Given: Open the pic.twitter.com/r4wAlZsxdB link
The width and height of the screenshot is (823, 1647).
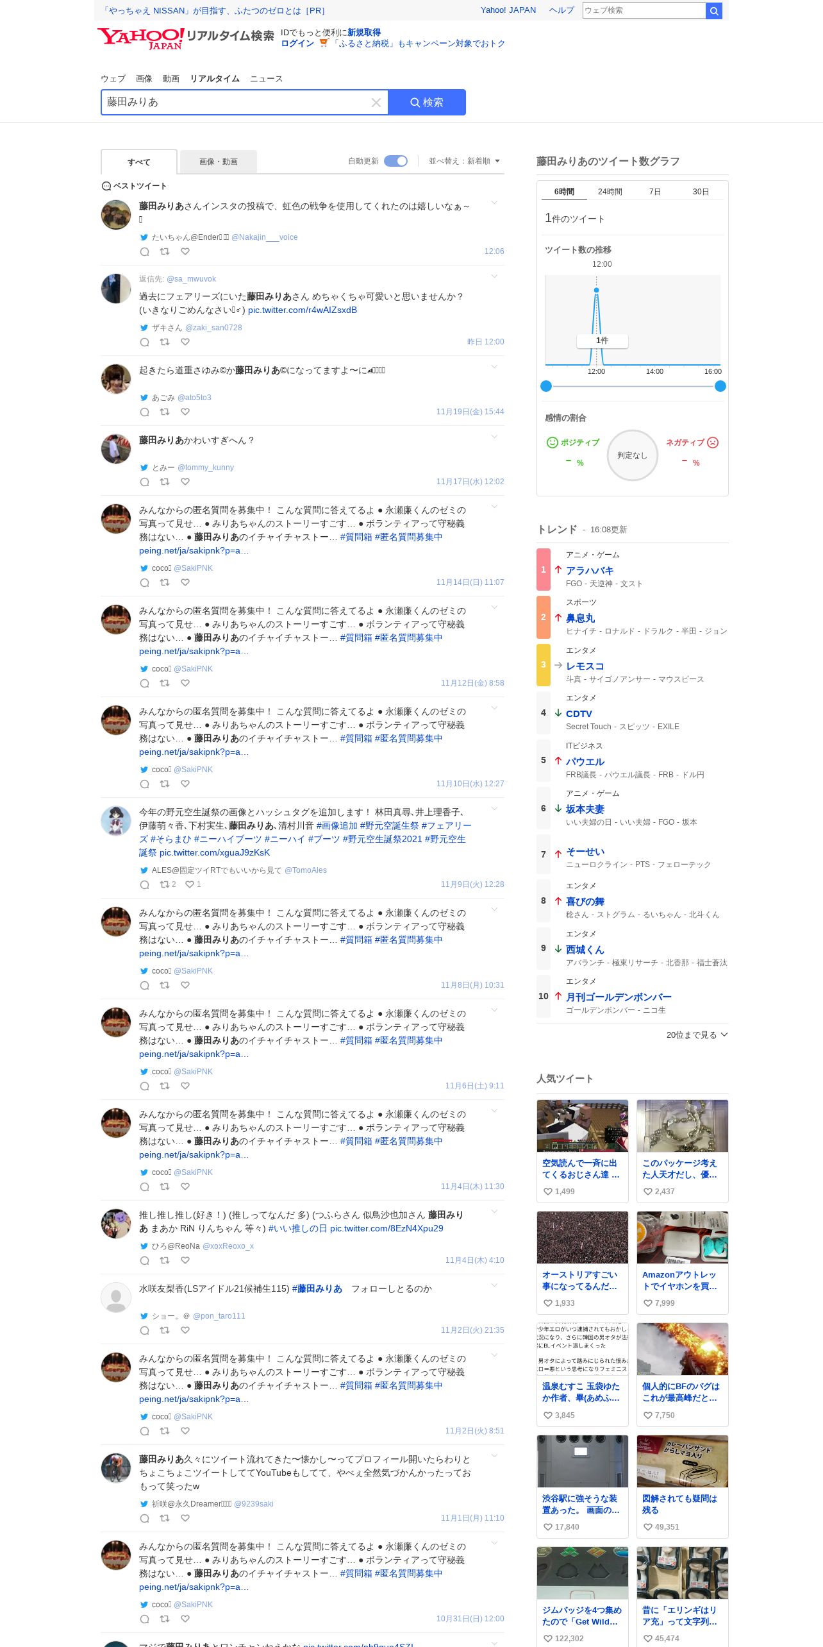Looking at the screenshot, I should coord(303,310).
